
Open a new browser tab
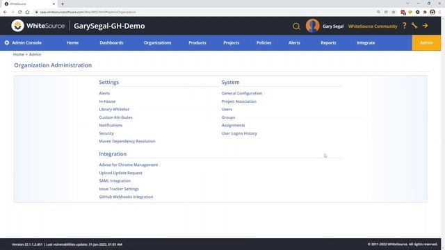(63, 4)
